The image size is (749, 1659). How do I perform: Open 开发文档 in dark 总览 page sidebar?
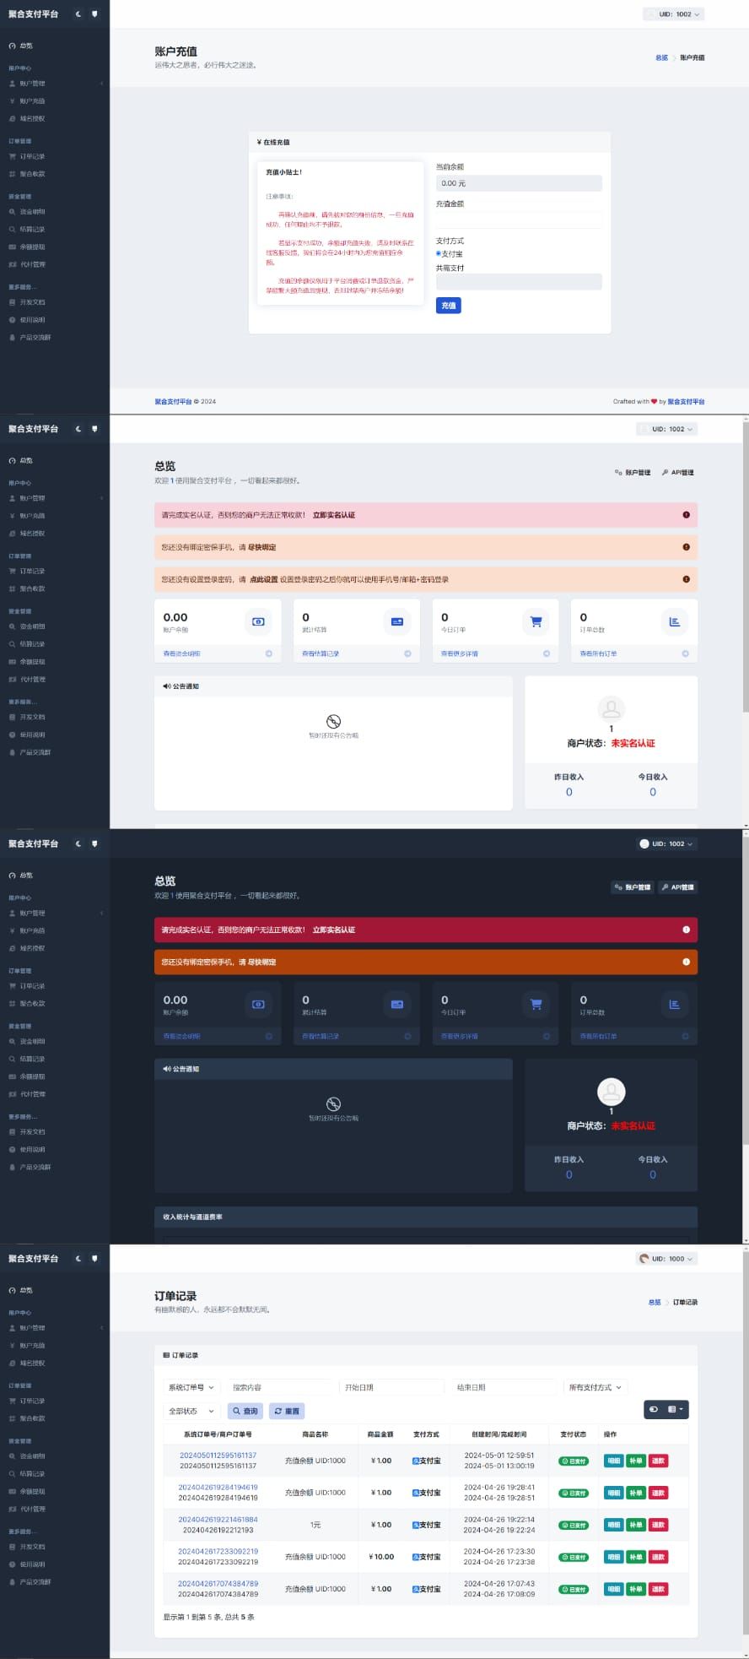[x=55, y=1131]
